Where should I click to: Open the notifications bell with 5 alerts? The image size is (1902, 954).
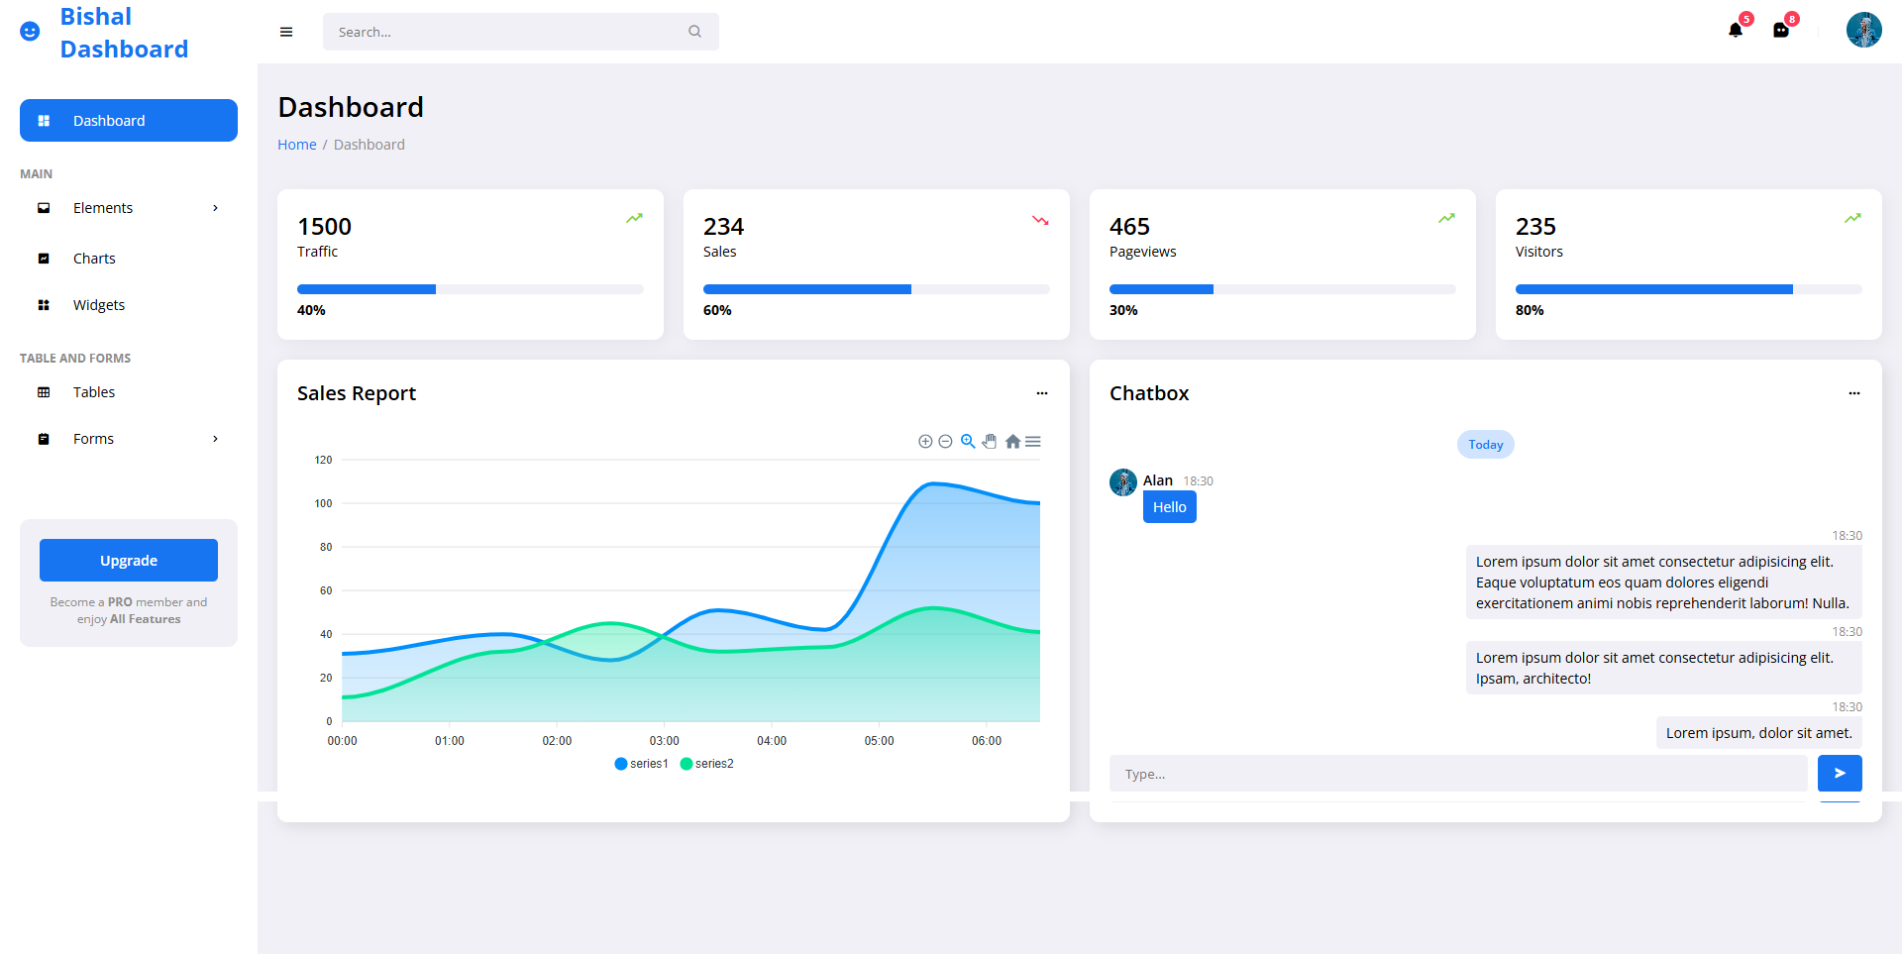point(1735,30)
